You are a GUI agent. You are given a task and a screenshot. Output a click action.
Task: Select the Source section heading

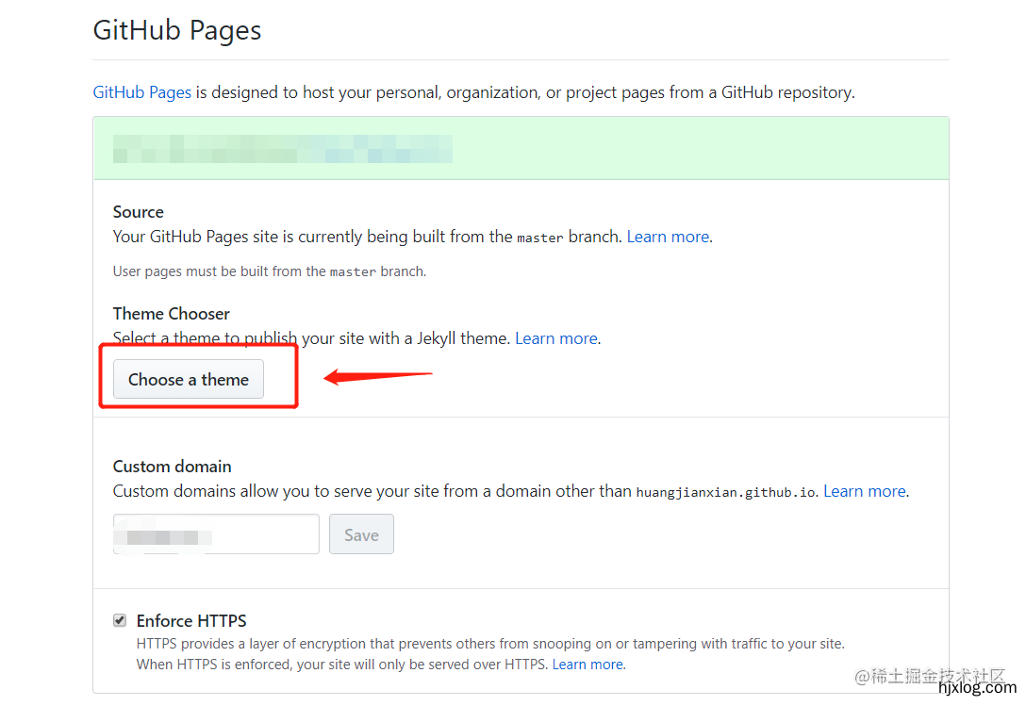[138, 212]
